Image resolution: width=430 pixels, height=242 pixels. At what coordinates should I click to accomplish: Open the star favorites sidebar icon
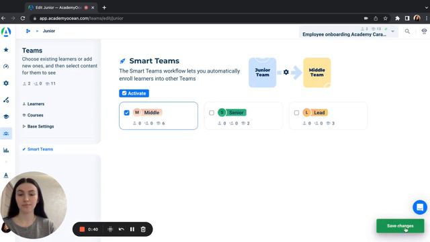(6, 50)
